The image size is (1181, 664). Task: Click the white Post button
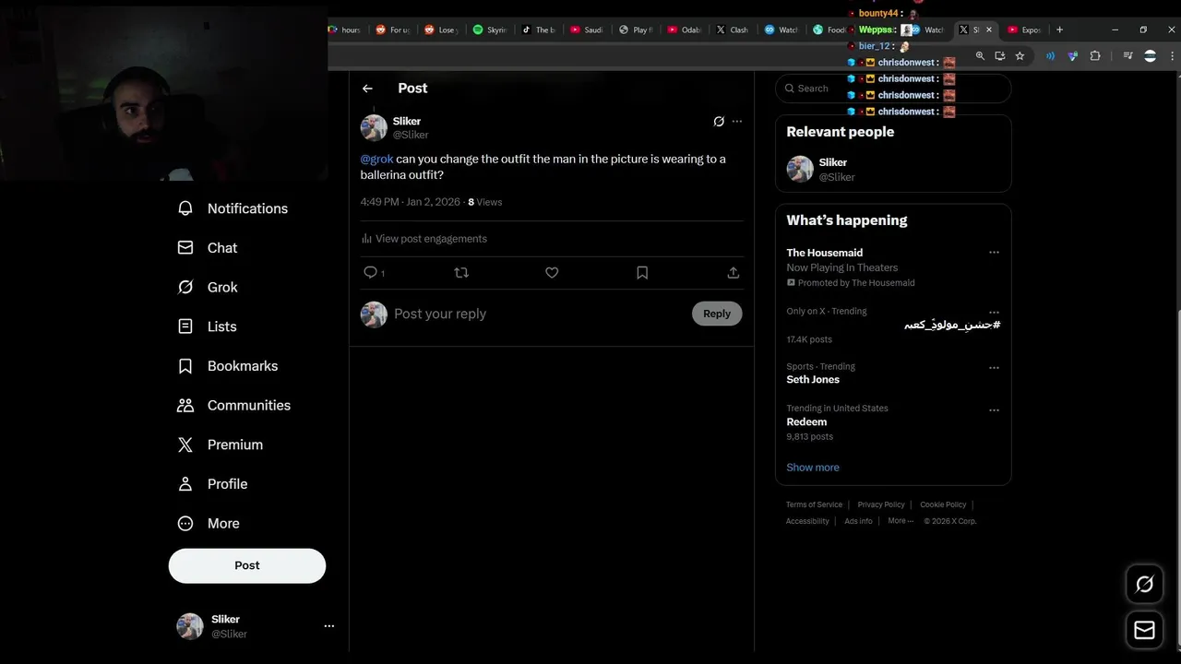tap(247, 565)
